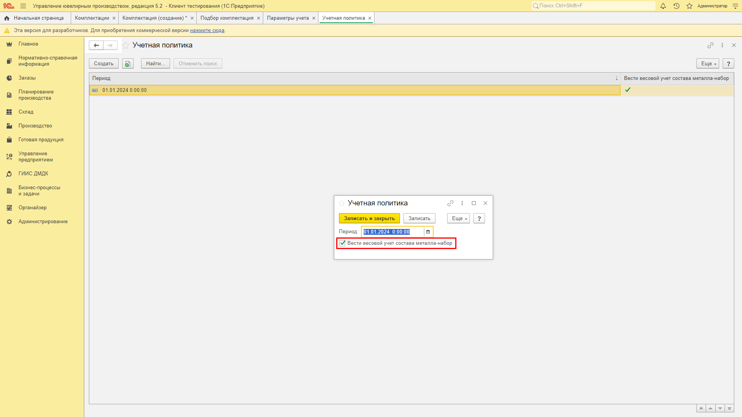Open the Склад section
Image resolution: width=742 pixels, height=417 pixels.
tap(26, 112)
